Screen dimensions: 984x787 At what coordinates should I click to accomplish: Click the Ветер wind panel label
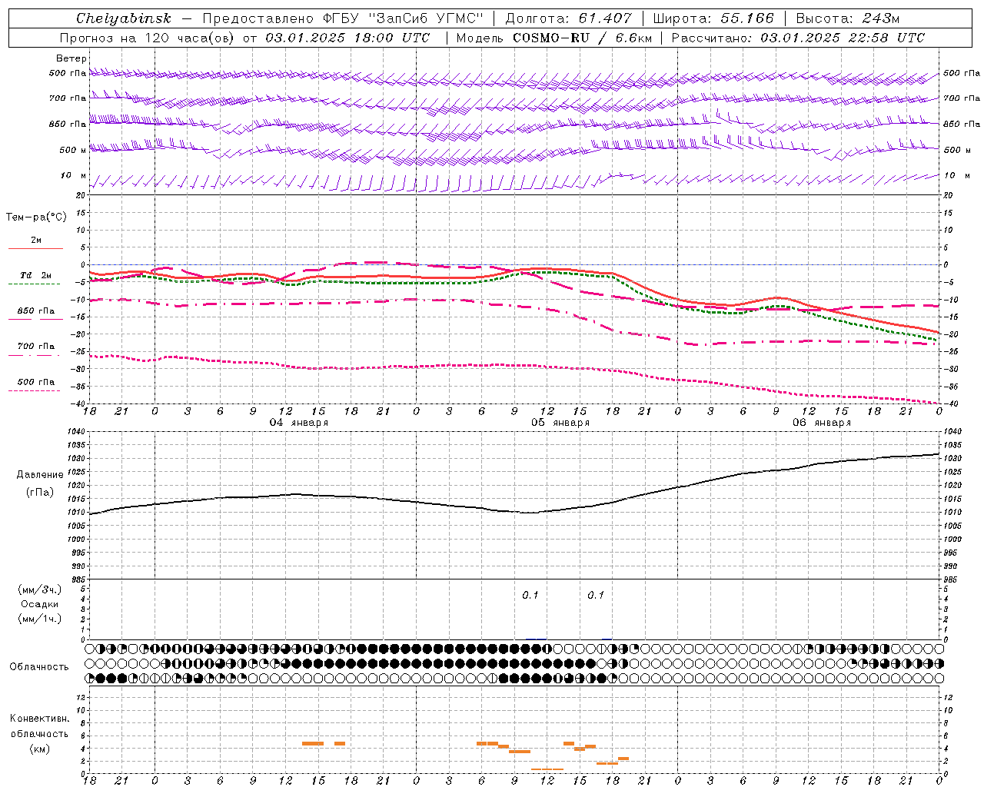point(71,58)
